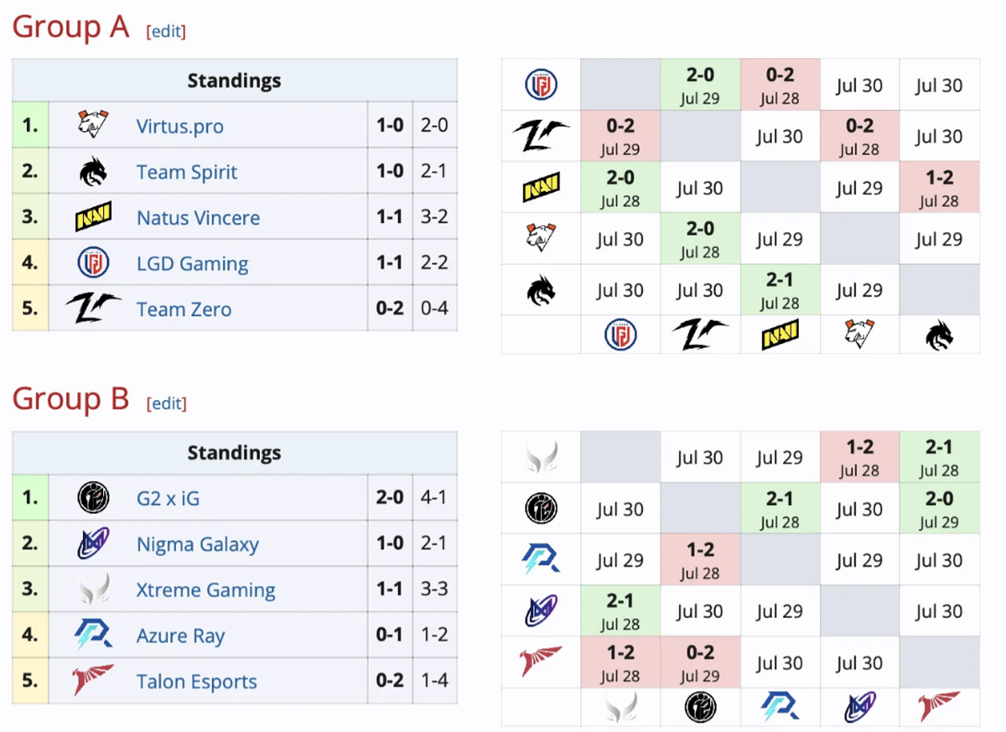This screenshot has height=732, width=1006.
Task: Open the edit link next to Group B
Action: (x=166, y=403)
